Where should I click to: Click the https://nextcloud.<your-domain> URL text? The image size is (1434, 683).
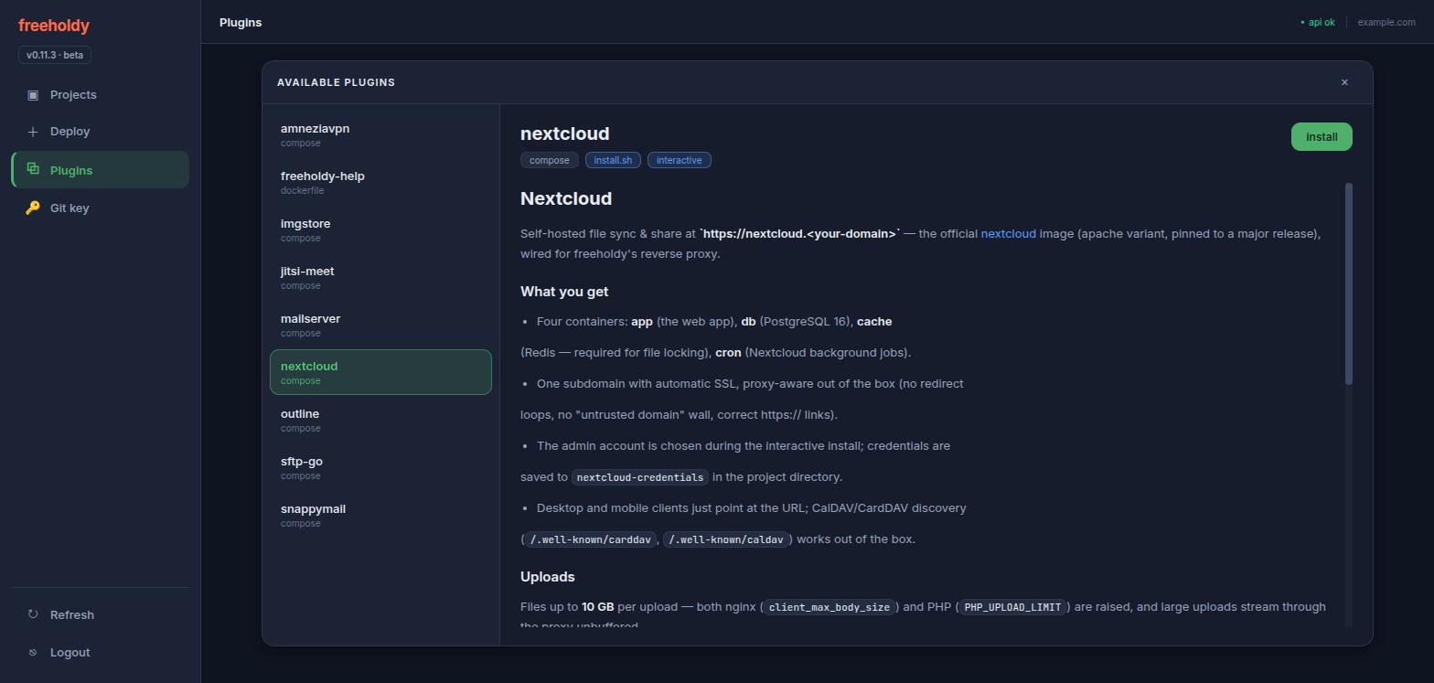pos(799,234)
